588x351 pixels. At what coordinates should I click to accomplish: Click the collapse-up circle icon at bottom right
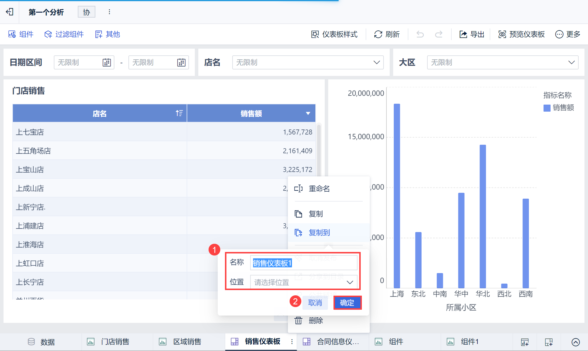pyautogui.click(x=575, y=342)
